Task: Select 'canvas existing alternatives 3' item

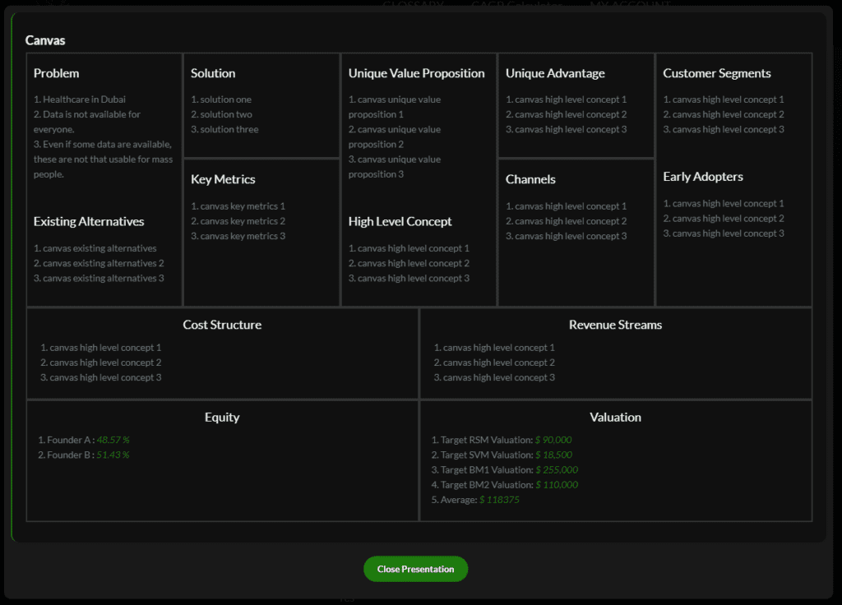Action: pyautogui.click(x=99, y=278)
